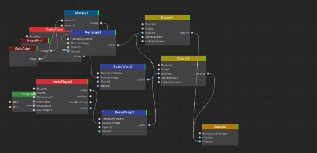The image size is (317, 153).
Task: Click BezierWarp3 Transform Matrix port dot
Action: [x=99, y=119]
